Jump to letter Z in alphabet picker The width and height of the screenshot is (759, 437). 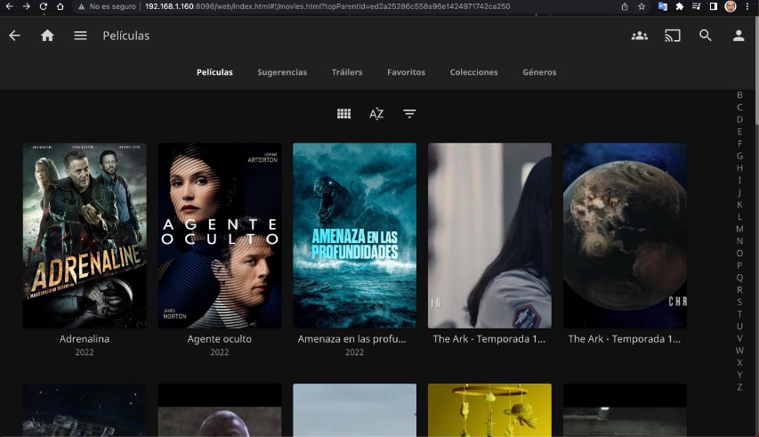739,386
